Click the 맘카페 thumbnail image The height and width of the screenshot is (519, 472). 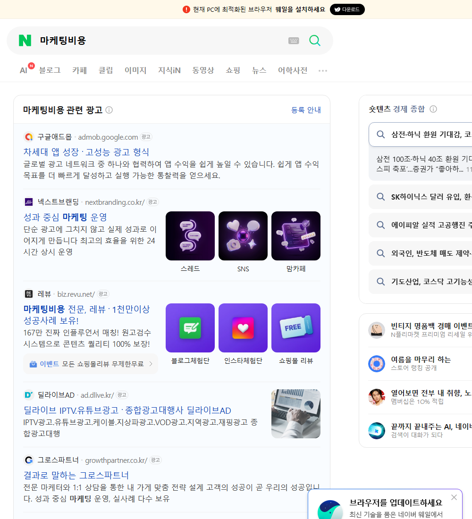click(296, 236)
